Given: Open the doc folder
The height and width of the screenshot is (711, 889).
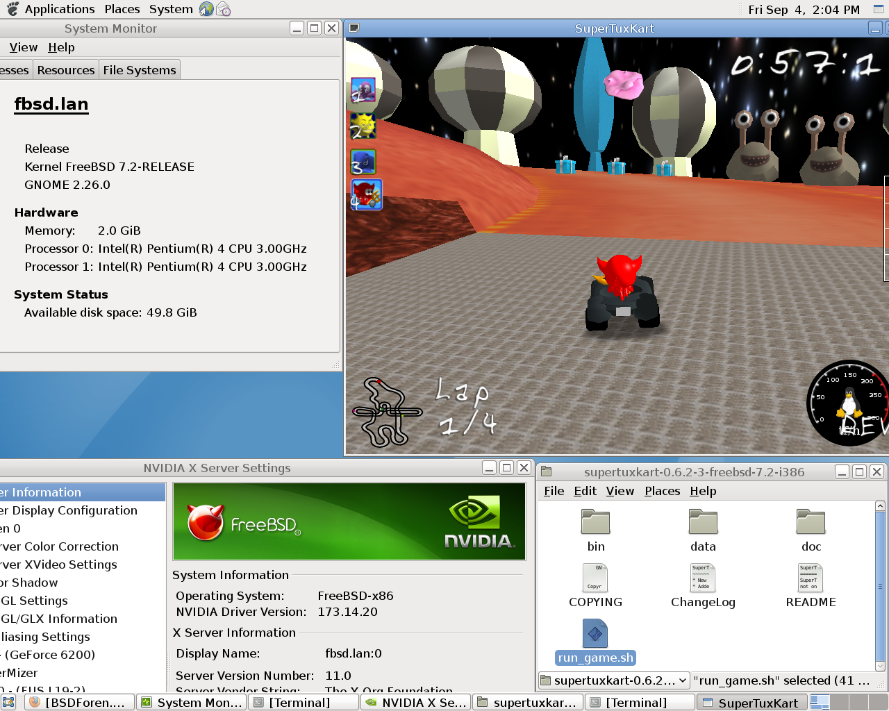Looking at the screenshot, I should click(811, 530).
